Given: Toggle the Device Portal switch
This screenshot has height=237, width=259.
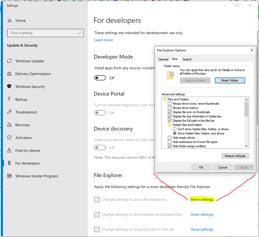Looking at the screenshot, I should tap(100, 113).
